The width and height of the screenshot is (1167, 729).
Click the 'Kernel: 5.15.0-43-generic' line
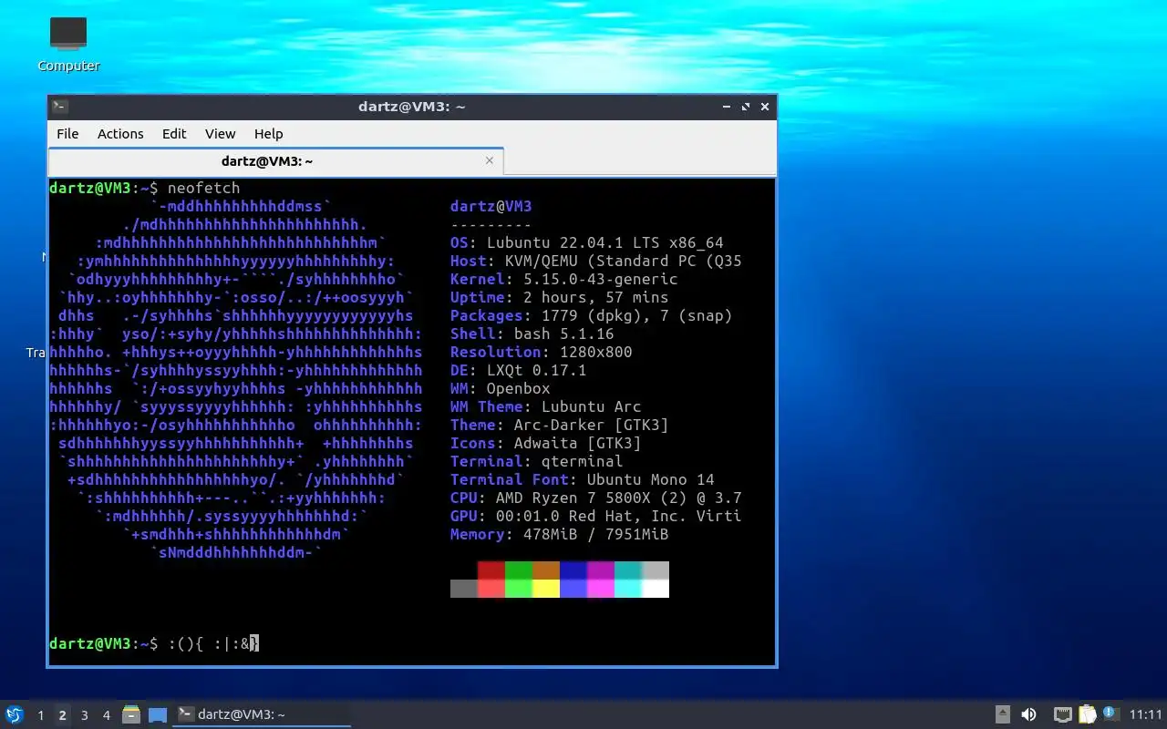pyautogui.click(x=563, y=279)
